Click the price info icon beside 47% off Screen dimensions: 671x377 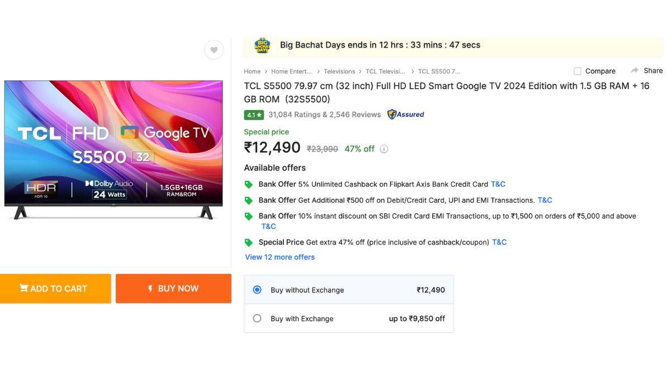(x=384, y=149)
